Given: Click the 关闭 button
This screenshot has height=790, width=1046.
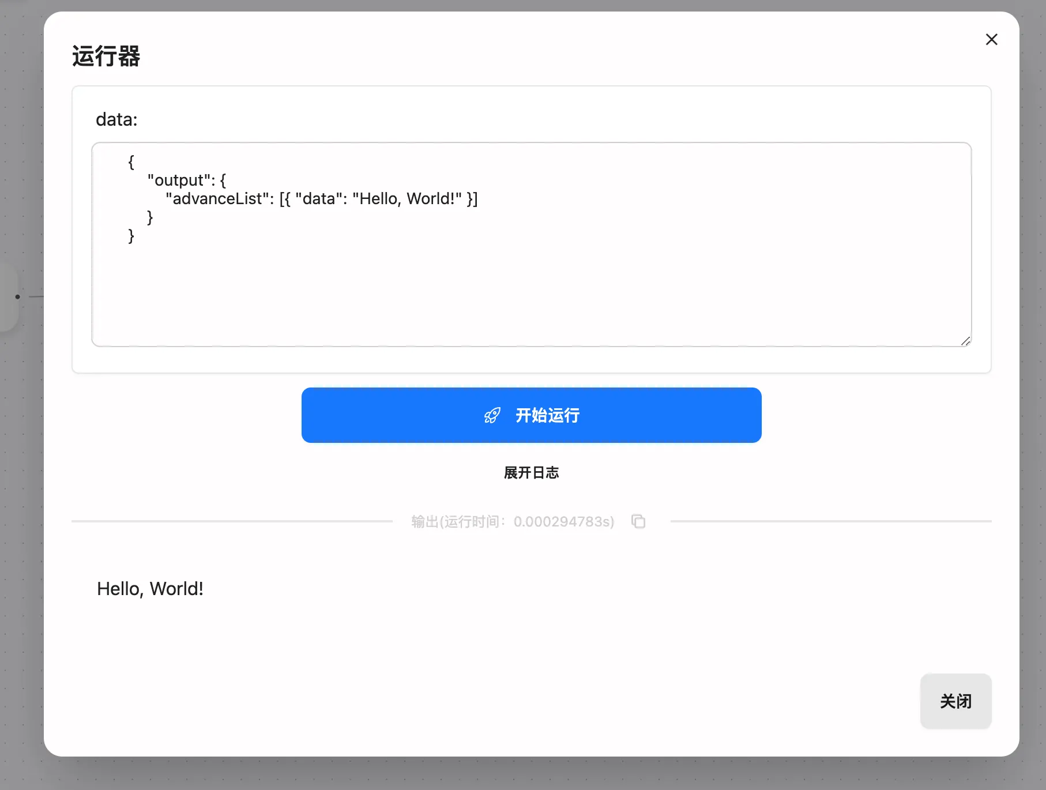Looking at the screenshot, I should tap(955, 701).
